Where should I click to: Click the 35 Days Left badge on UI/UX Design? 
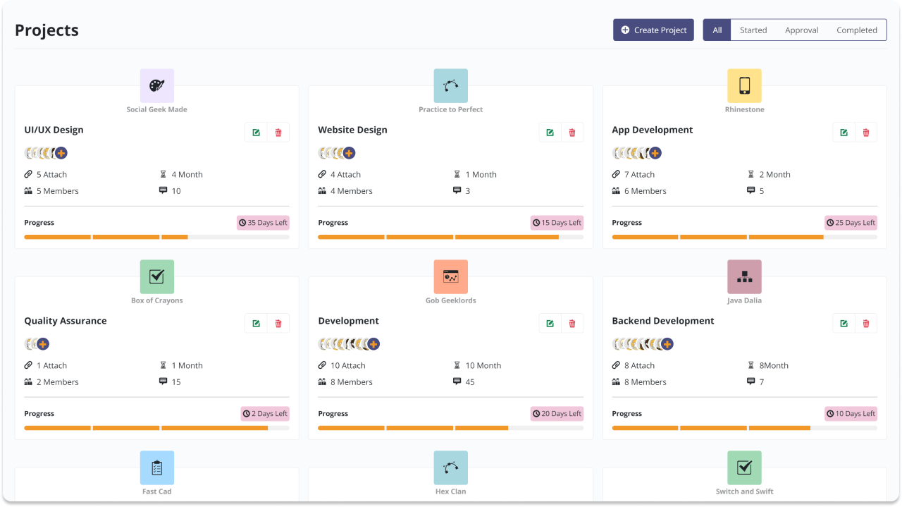263,222
